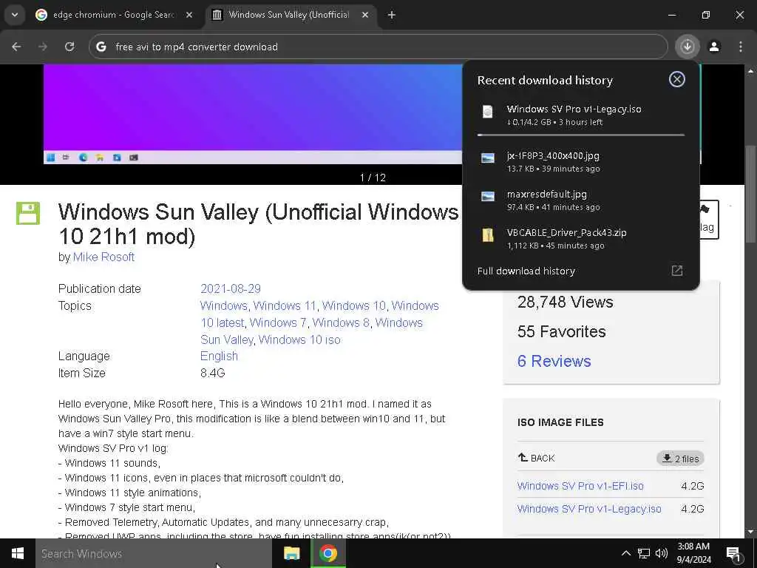This screenshot has height=568, width=757.
Task: Go forward to the next page
Action: (x=43, y=47)
